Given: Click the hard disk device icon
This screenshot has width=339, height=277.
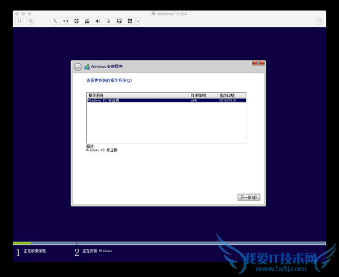Looking at the screenshot, I should point(76,21).
